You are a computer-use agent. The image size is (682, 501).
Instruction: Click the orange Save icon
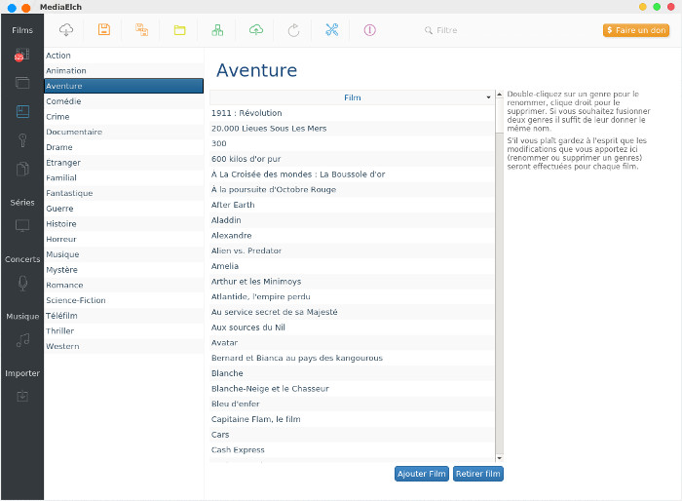[x=104, y=30]
